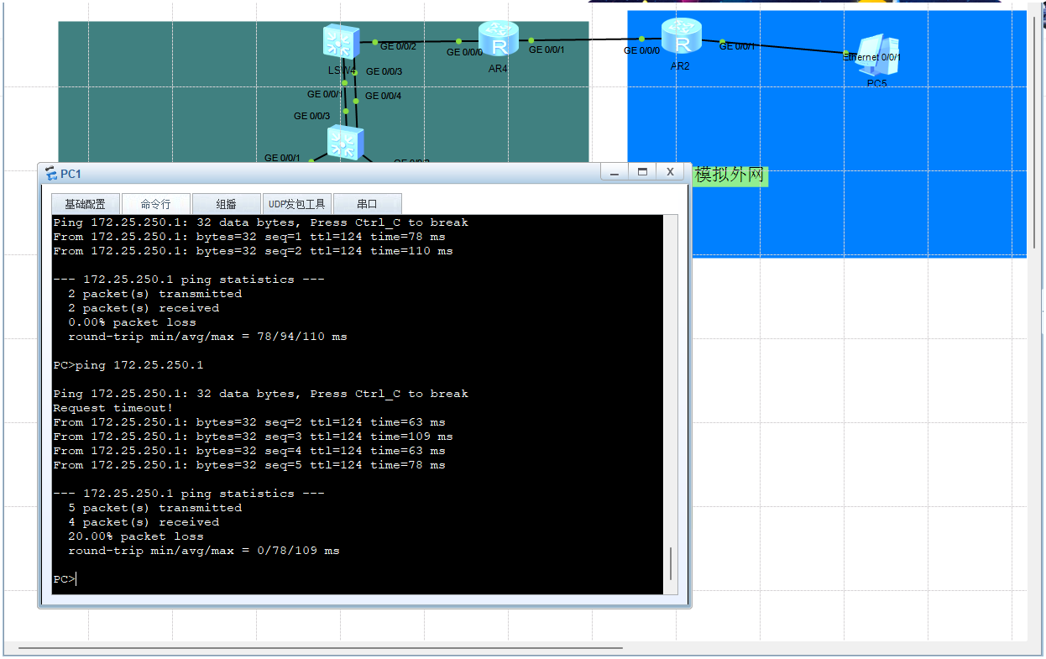Viewport: 1046px width, 659px height.
Task: Select the PC5 computer icon
Action: point(877,55)
